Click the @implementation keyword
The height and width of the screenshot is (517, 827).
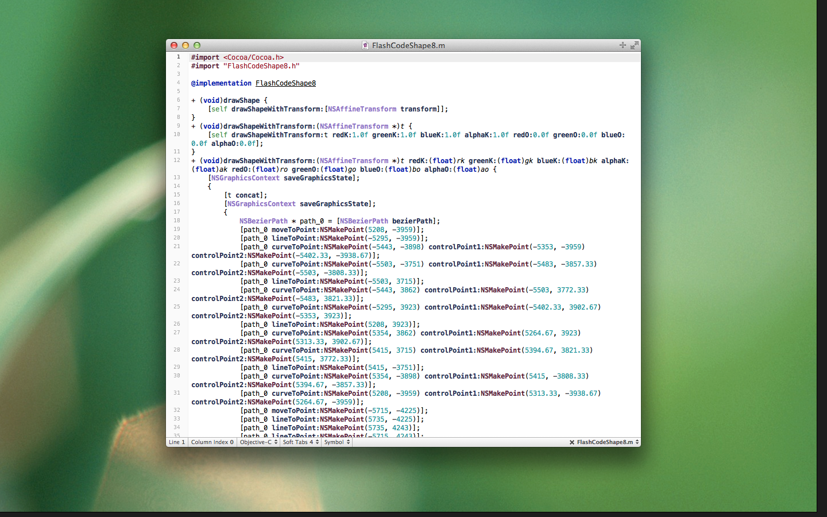(x=221, y=83)
